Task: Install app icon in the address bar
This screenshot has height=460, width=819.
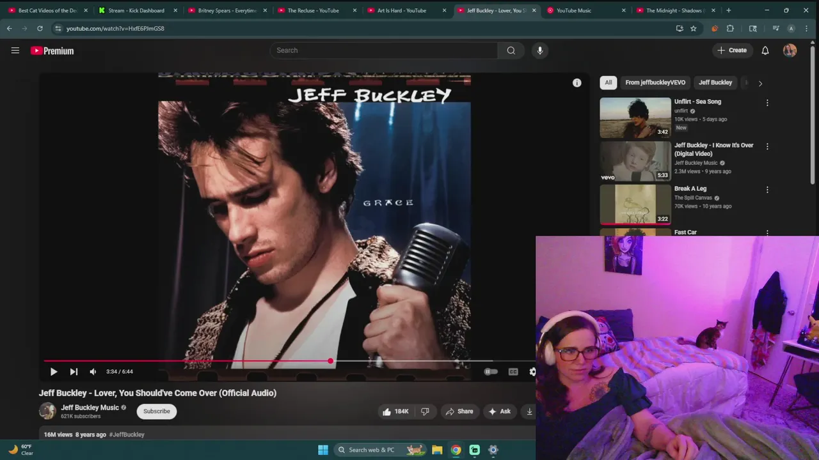Action: coord(680,29)
